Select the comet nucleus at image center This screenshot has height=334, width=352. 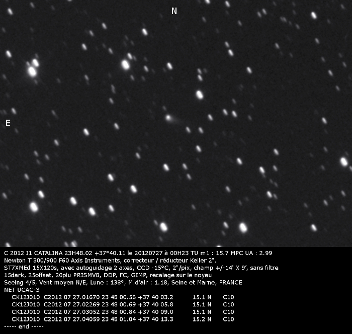click(168, 118)
